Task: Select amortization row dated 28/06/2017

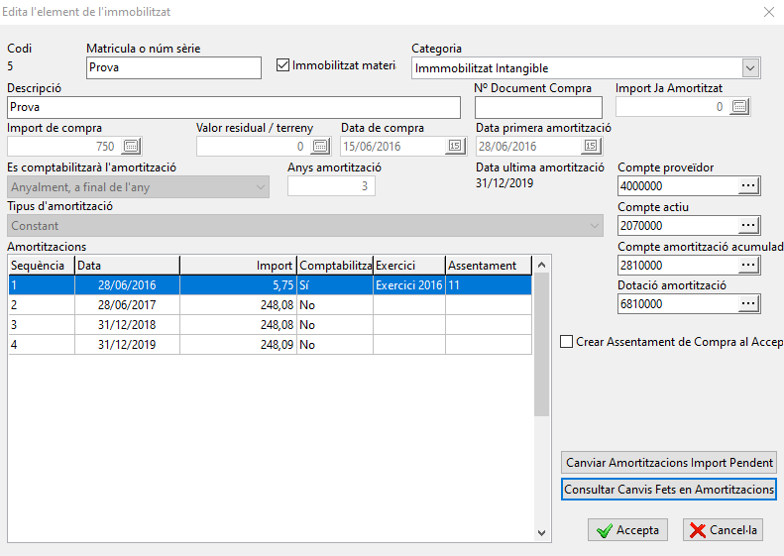Action: [x=270, y=305]
